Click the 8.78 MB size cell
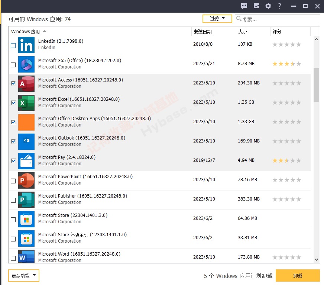 (246, 64)
